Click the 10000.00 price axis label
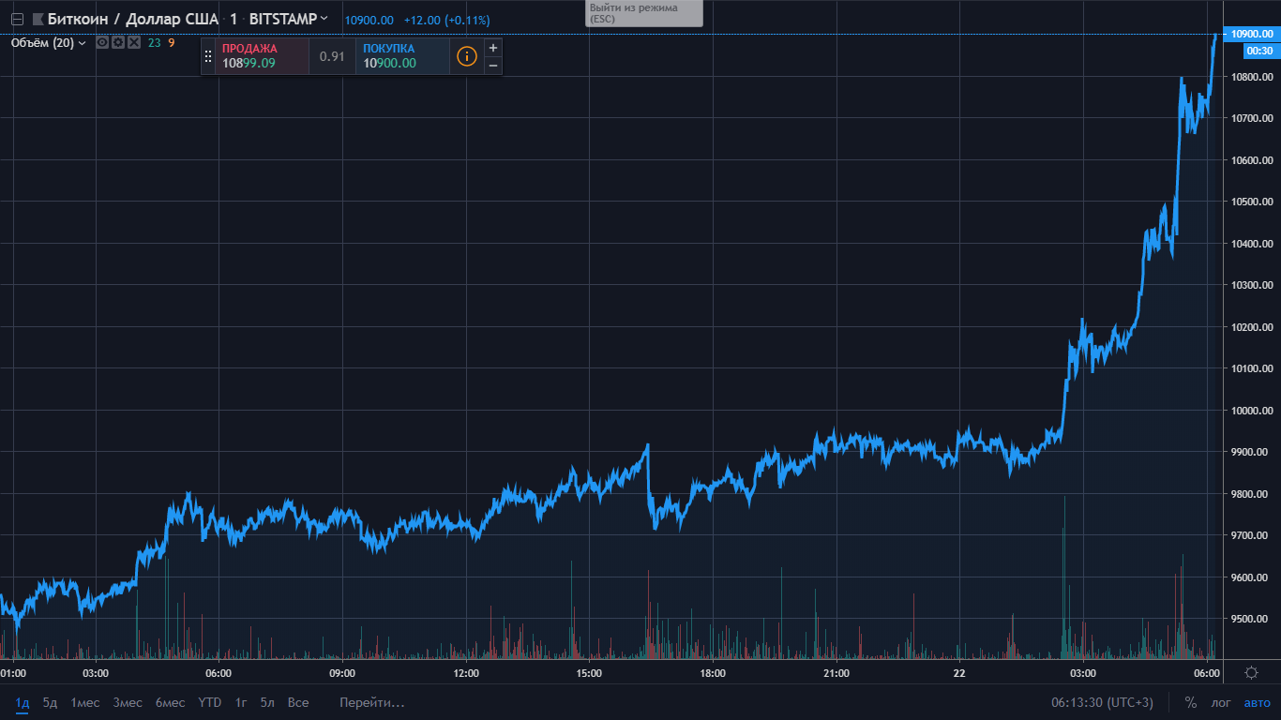This screenshot has width=1281, height=720. 1252,411
